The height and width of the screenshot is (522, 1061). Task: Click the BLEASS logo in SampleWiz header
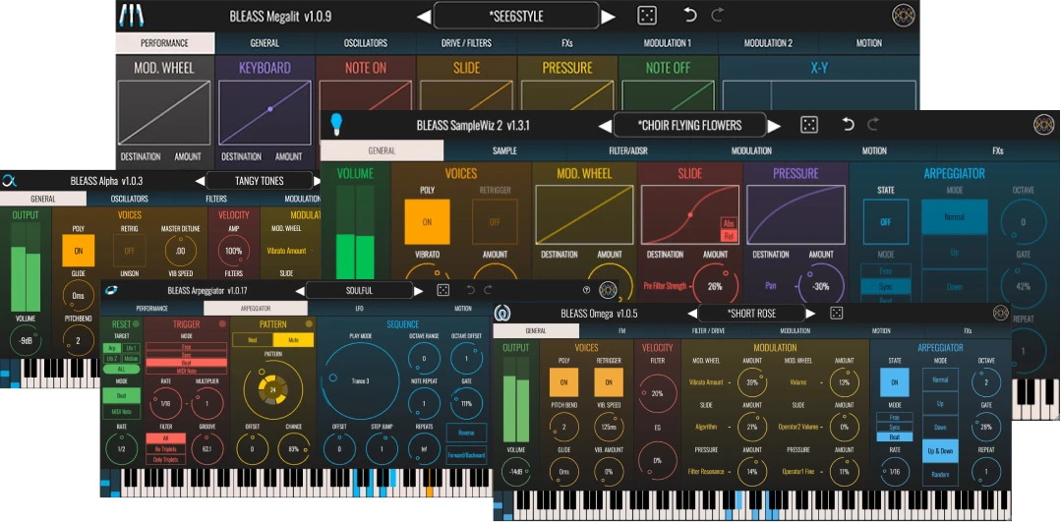[x=1043, y=125]
